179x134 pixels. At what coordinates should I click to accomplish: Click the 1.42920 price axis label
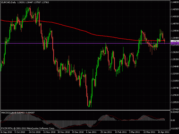point(175,9)
